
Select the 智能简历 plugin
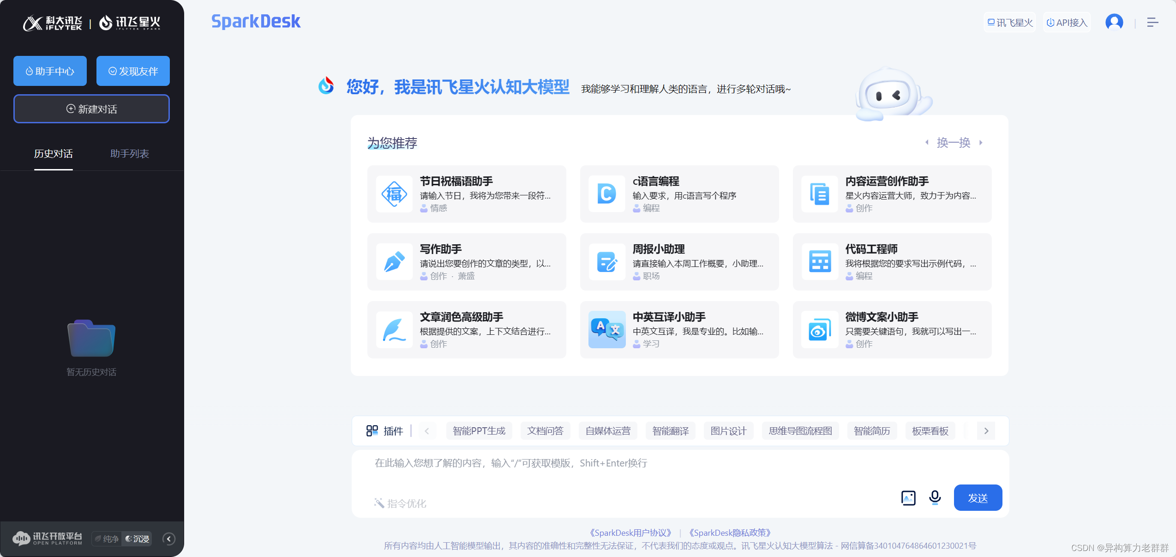tap(872, 431)
